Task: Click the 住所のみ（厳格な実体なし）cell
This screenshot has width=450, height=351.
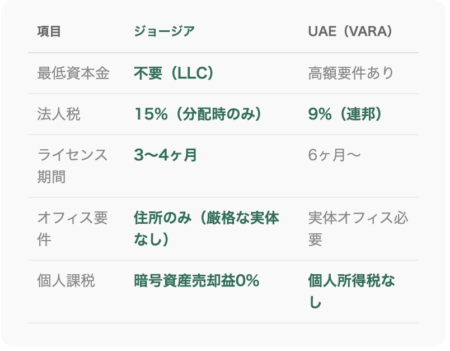Action: tap(207, 229)
